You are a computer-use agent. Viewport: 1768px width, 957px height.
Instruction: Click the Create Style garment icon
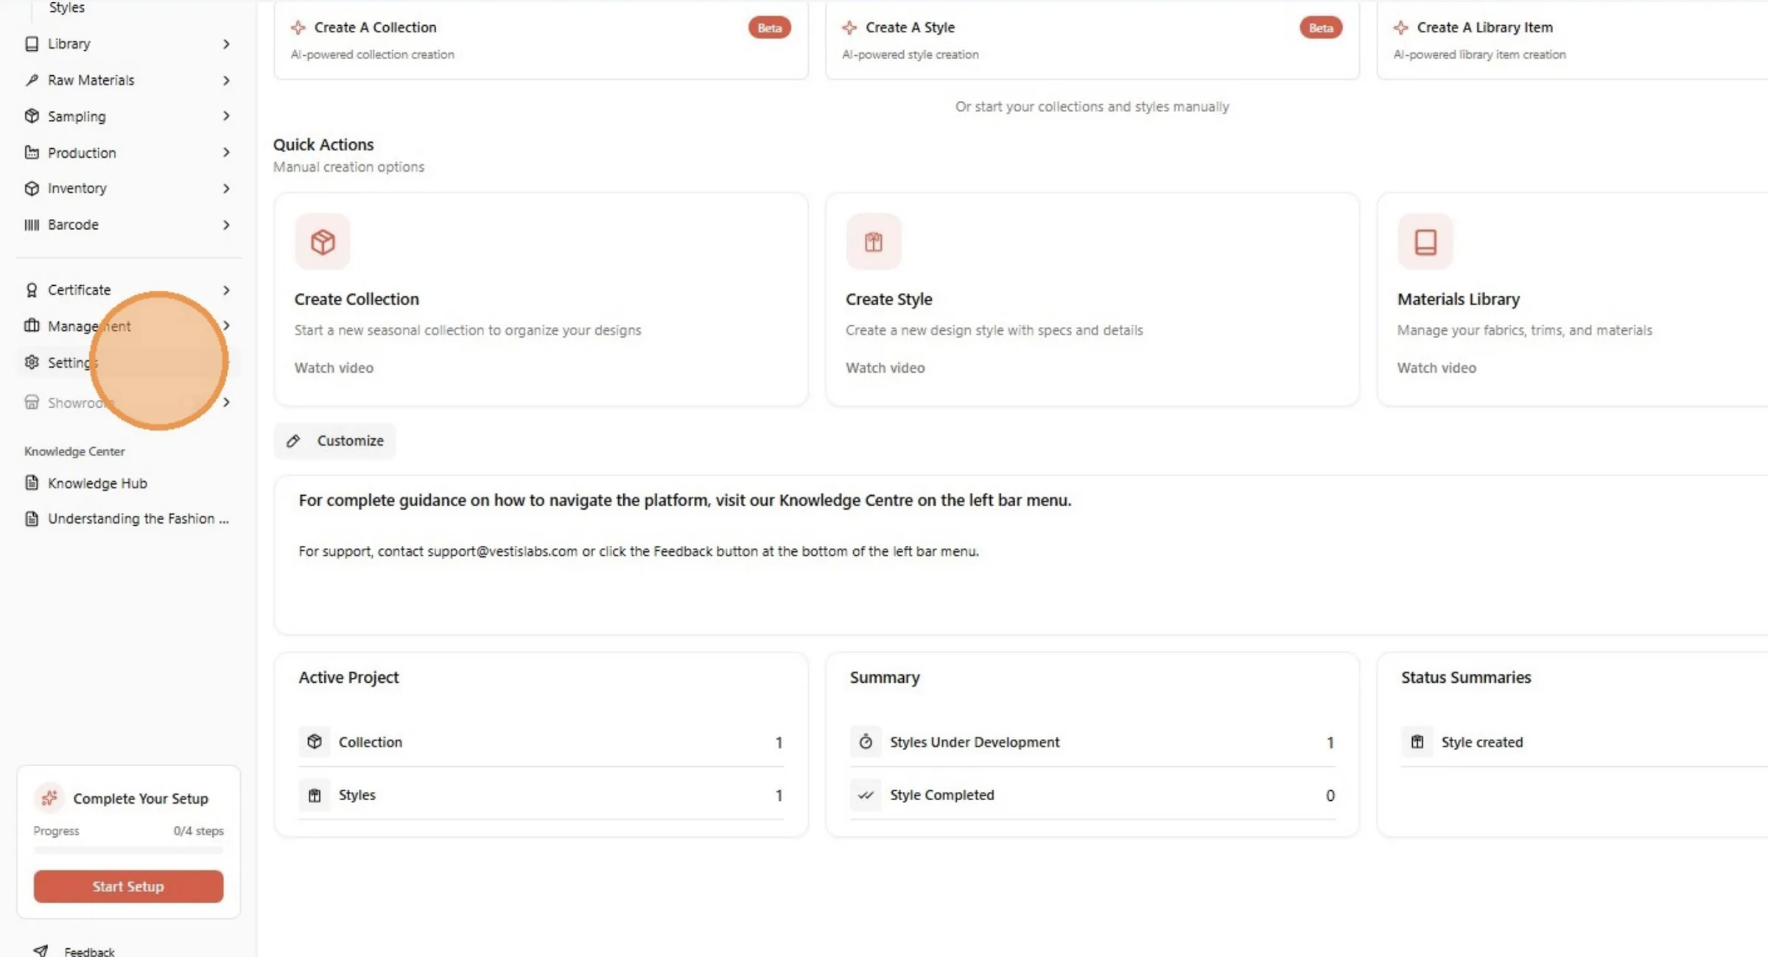[874, 242]
